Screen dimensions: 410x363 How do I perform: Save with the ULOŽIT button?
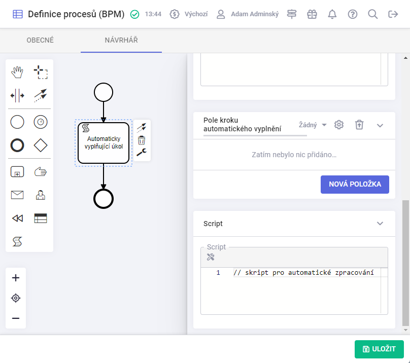coord(379,349)
